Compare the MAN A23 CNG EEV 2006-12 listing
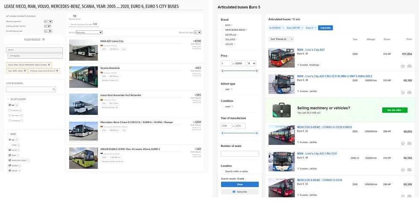 (x=410, y=170)
